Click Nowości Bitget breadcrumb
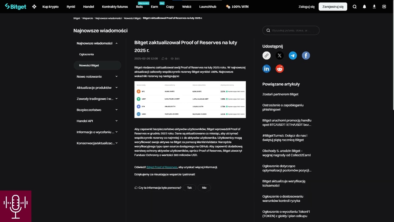This screenshot has width=394, height=222. [132, 18]
